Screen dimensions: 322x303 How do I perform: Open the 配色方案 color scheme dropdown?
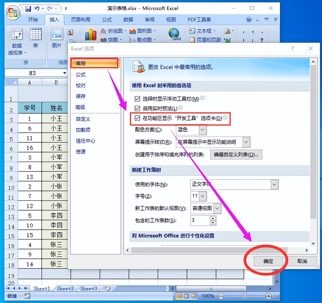(203, 130)
